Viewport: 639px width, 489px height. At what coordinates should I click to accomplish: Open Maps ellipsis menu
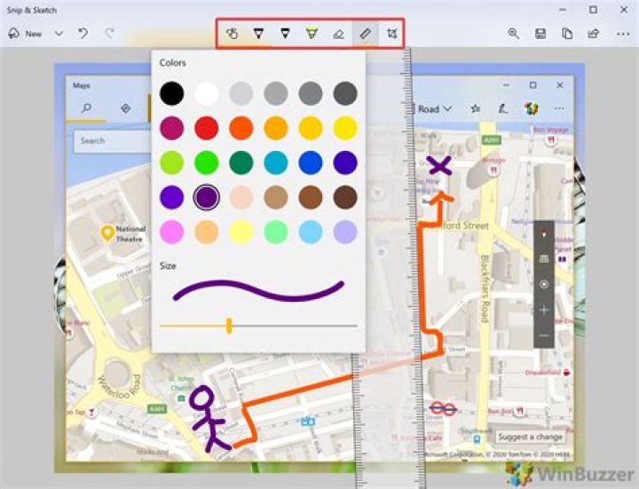559,109
